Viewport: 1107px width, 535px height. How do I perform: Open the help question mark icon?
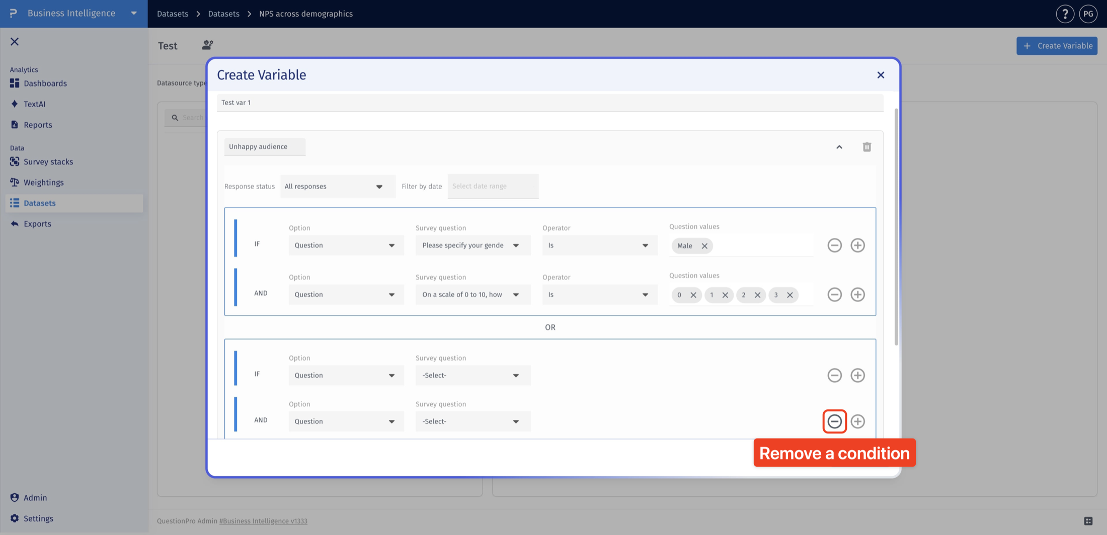pyautogui.click(x=1065, y=14)
